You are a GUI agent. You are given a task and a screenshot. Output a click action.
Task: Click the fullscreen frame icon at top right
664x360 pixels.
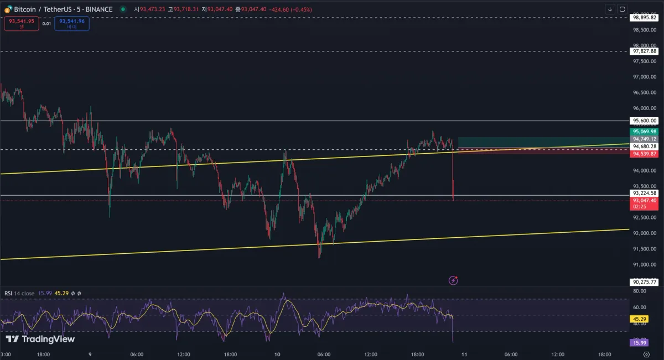pos(622,9)
